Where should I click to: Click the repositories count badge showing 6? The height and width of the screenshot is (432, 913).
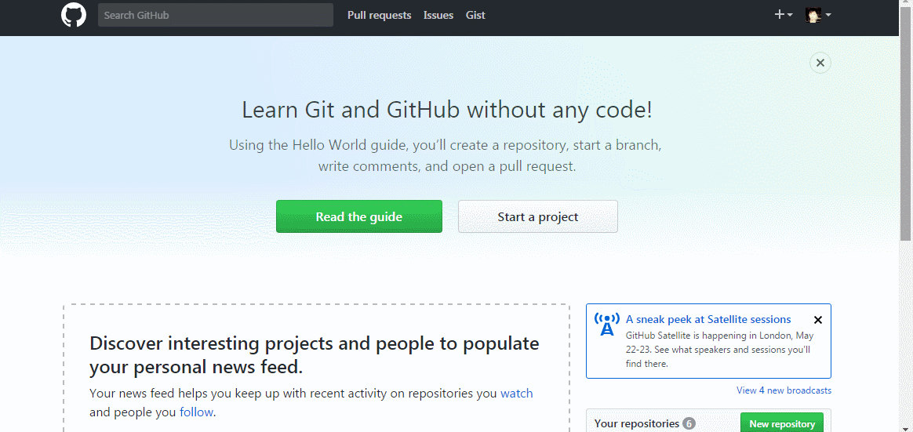point(689,423)
